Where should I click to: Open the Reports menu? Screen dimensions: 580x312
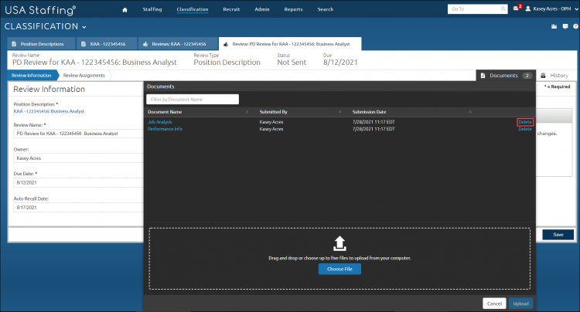(293, 9)
